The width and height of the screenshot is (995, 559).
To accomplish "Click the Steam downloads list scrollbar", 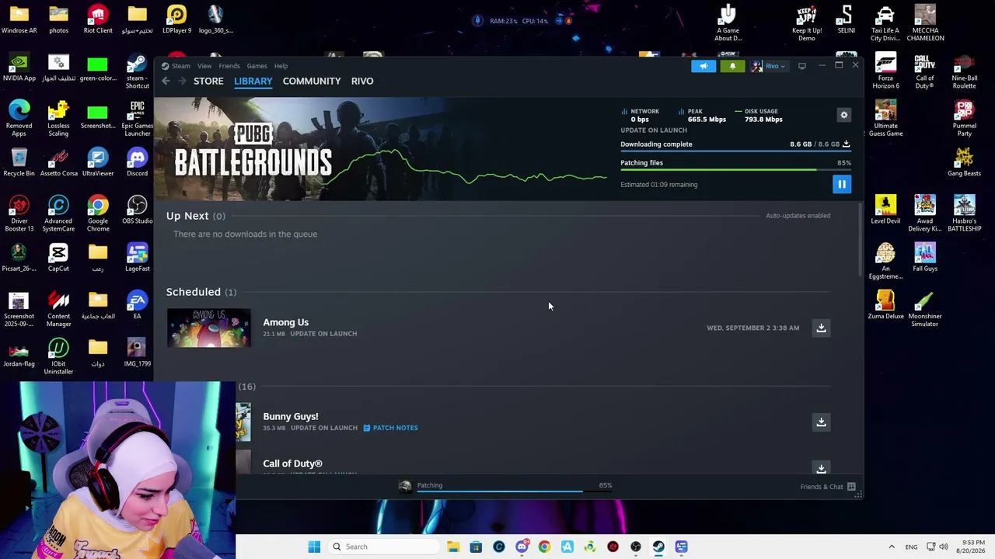I will pos(860,241).
